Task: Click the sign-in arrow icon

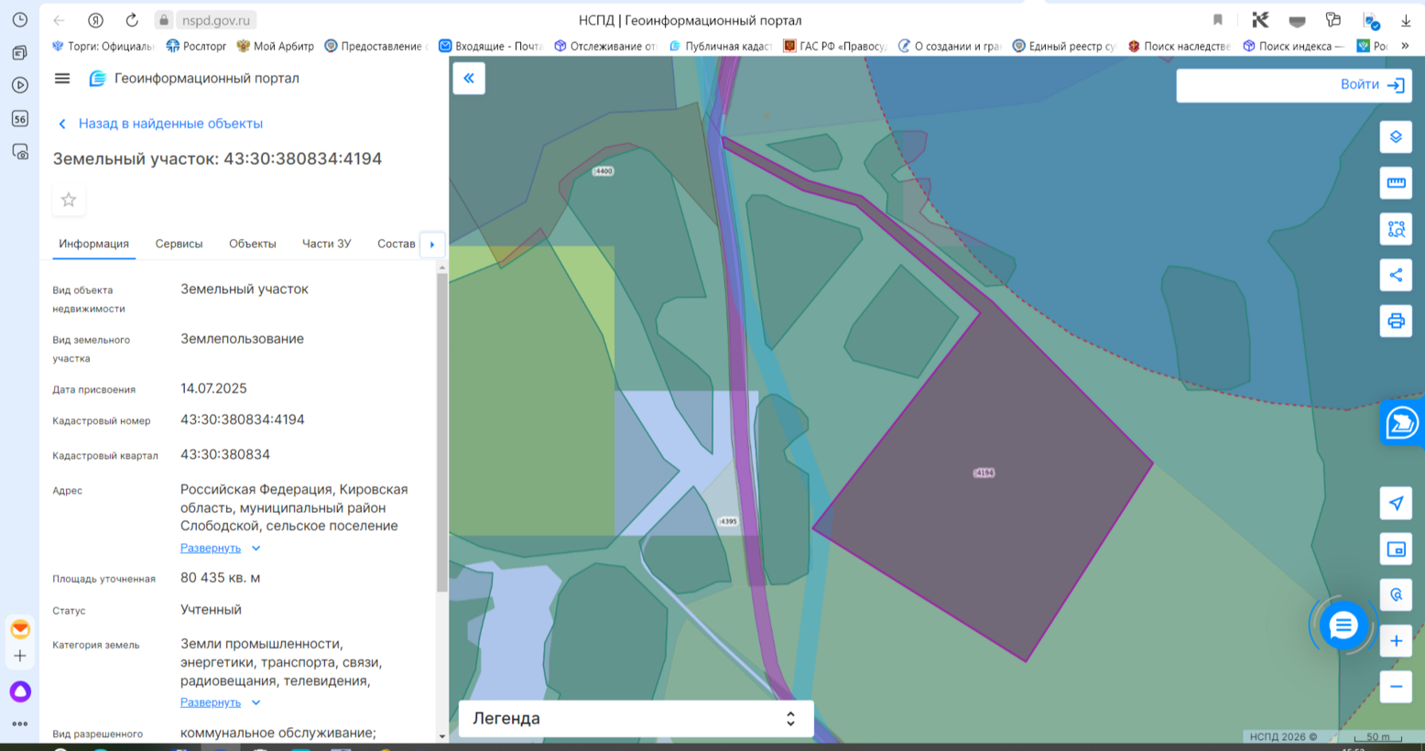Action: click(x=1396, y=85)
